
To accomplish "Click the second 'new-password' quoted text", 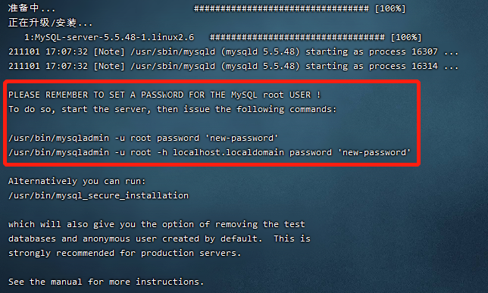I will pyautogui.click(x=374, y=152).
